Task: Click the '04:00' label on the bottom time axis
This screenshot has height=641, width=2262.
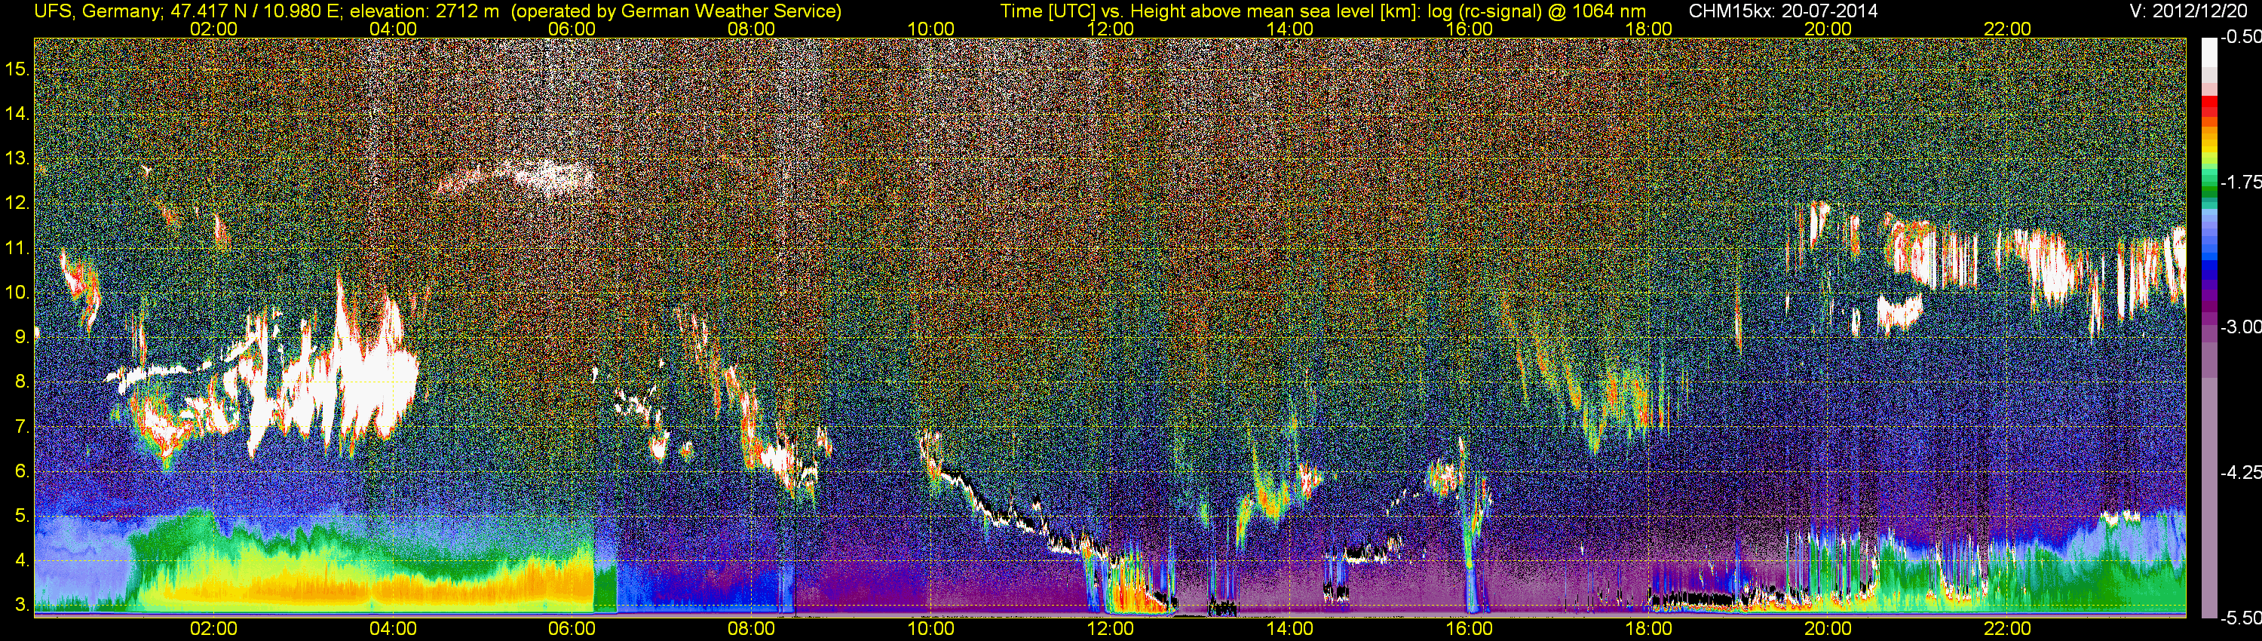Action: pos(393,629)
